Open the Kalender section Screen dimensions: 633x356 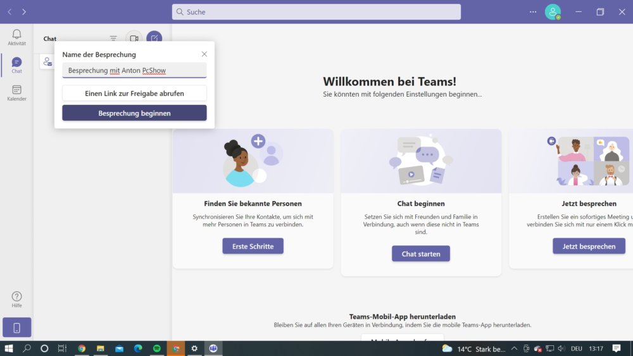16,93
